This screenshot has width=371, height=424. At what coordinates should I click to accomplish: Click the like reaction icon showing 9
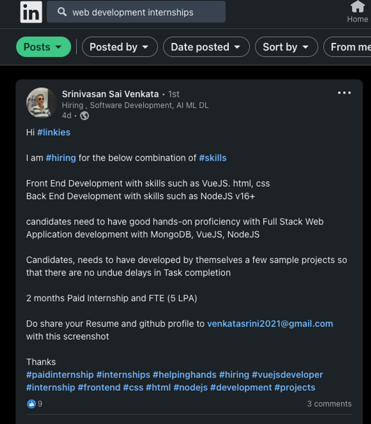31,404
